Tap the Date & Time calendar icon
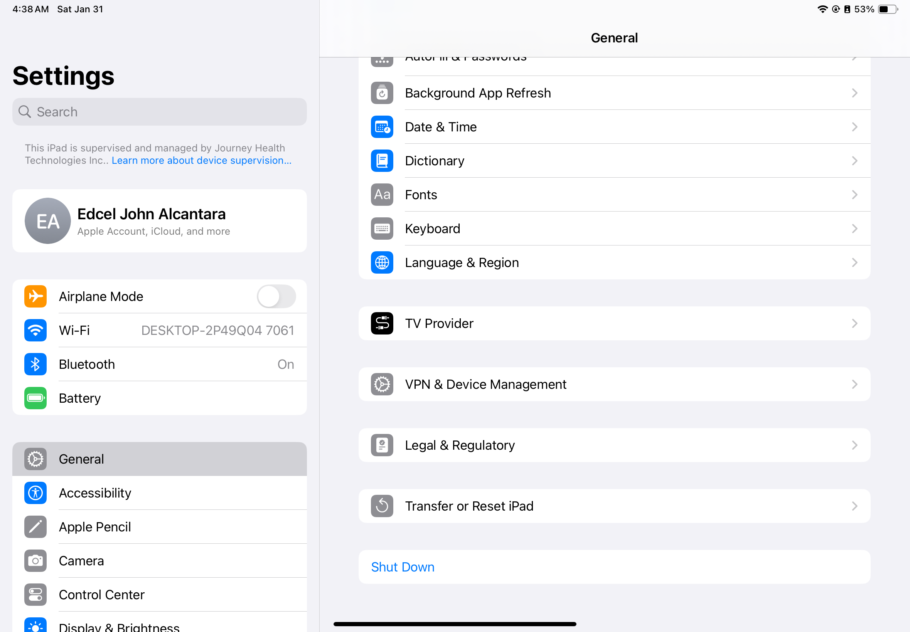The height and width of the screenshot is (632, 910). (x=382, y=127)
